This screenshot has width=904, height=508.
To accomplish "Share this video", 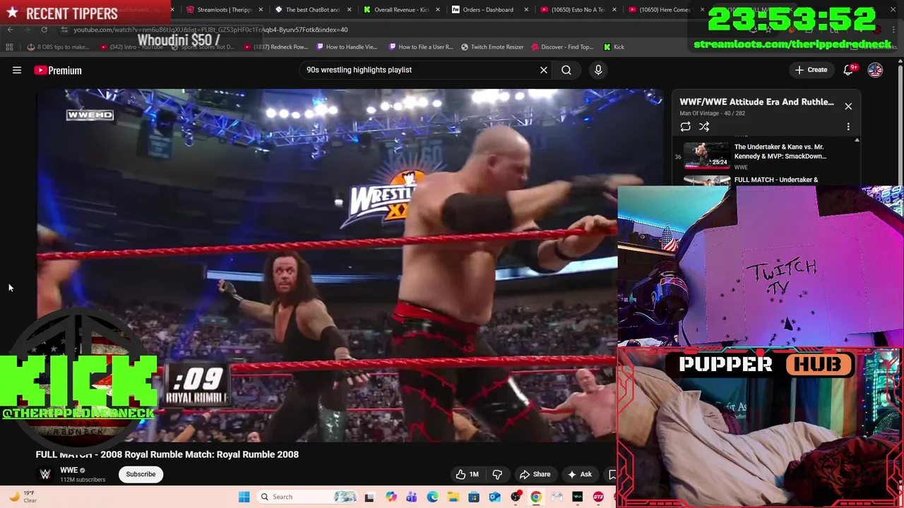I will click(x=535, y=474).
